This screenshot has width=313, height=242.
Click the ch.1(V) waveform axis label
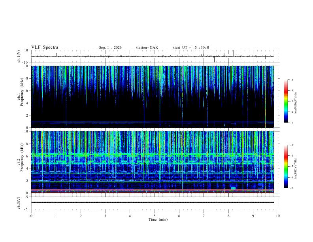point(19,56)
